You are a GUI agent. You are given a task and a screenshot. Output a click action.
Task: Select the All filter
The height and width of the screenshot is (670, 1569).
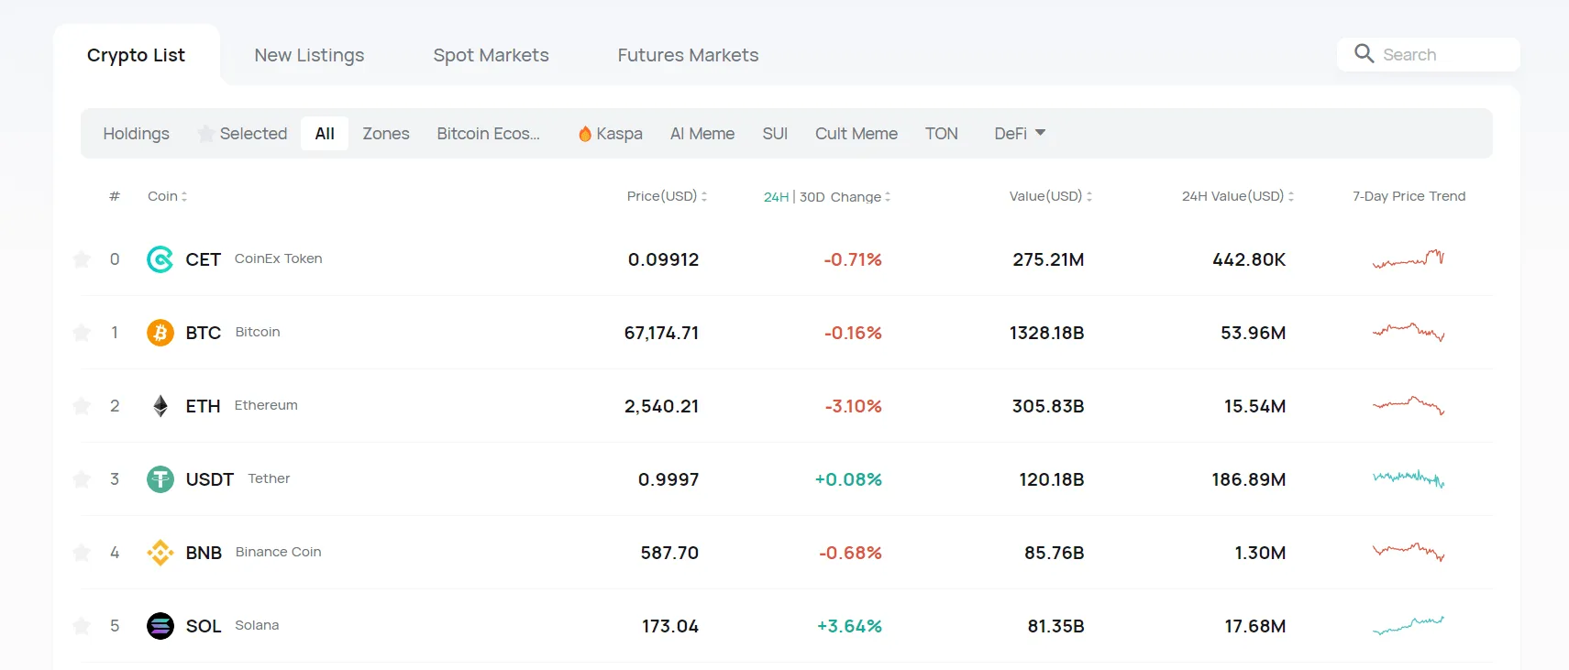click(325, 134)
